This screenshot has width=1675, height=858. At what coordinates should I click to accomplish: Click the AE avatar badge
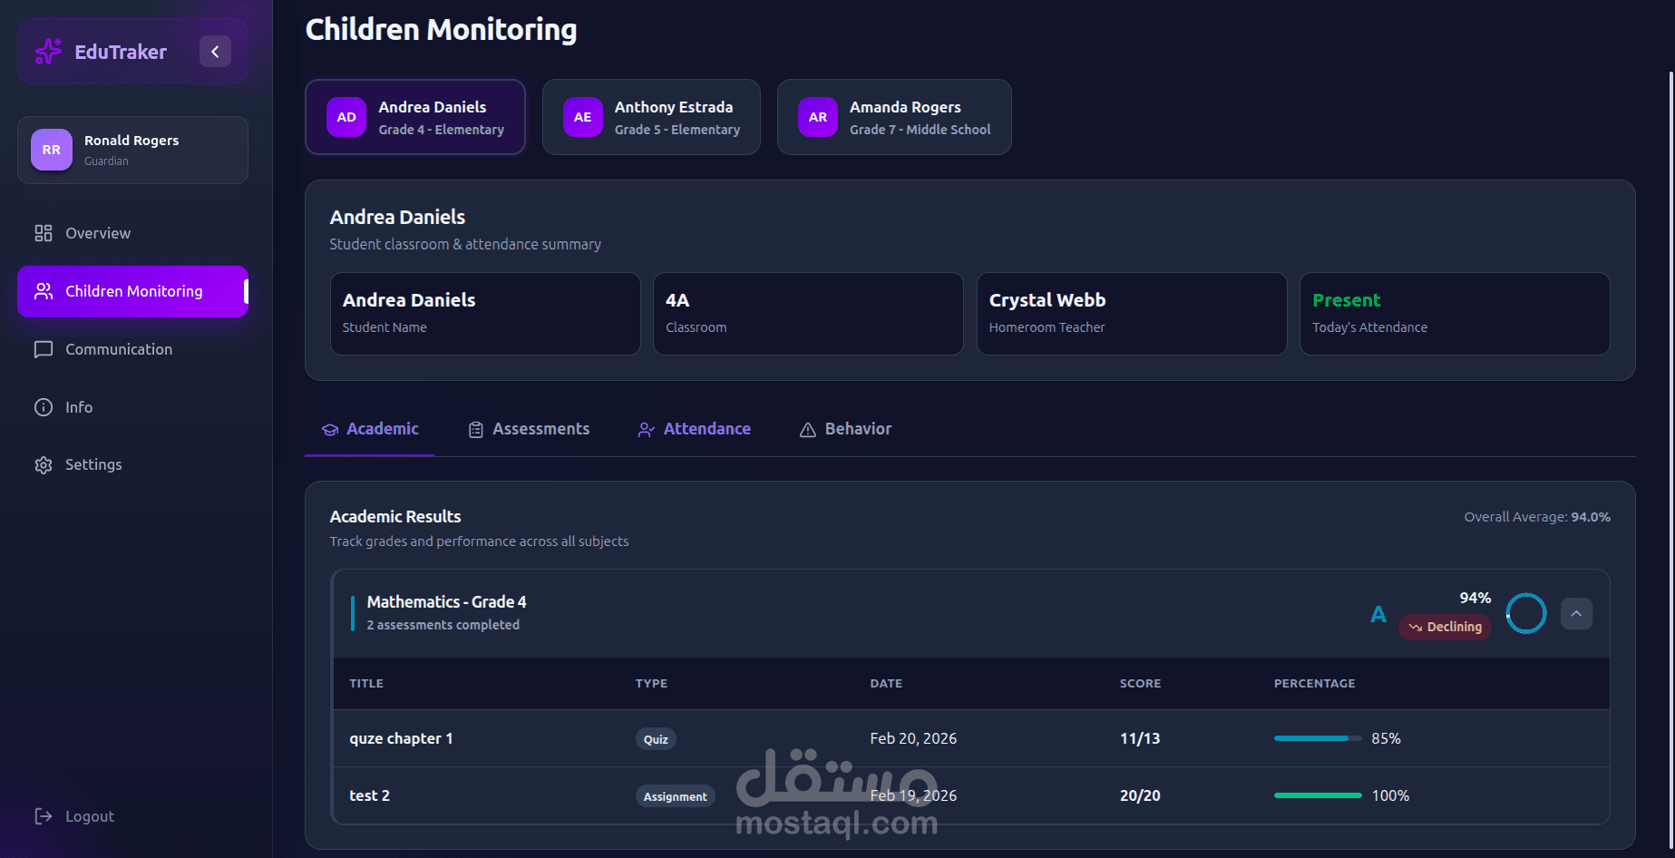(582, 117)
